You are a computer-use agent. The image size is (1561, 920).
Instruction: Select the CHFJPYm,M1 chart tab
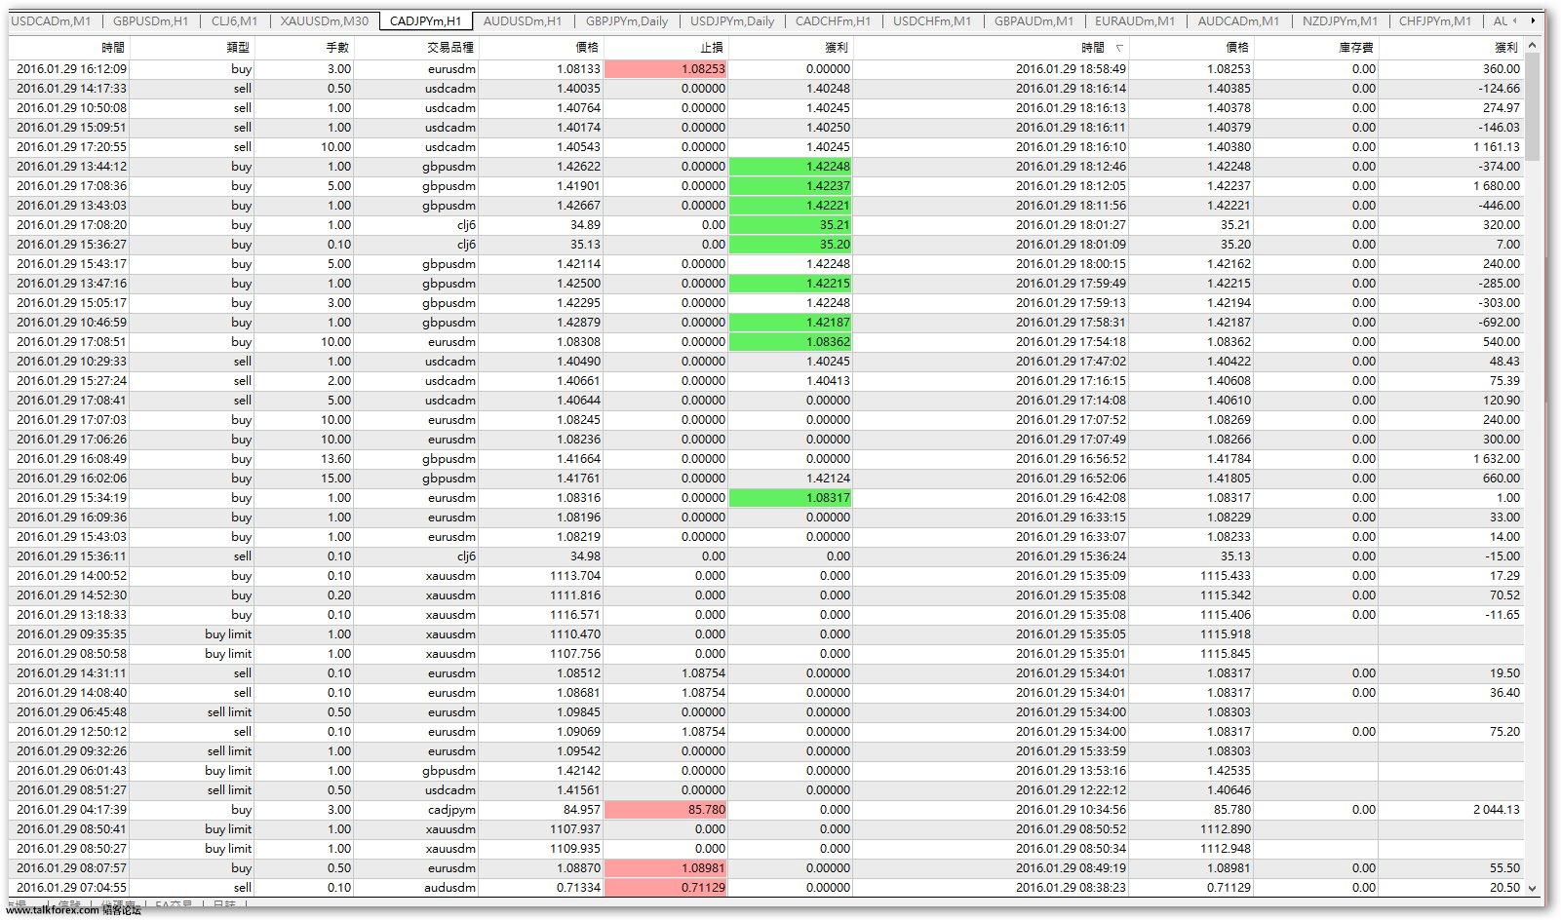click(1434, 20)
